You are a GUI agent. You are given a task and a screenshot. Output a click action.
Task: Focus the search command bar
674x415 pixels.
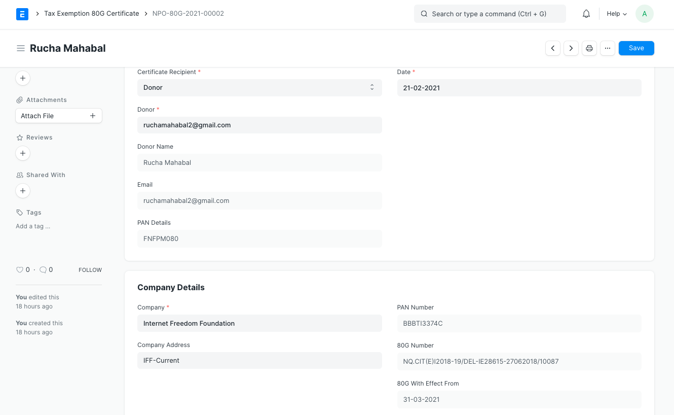(x=490, y=14)
